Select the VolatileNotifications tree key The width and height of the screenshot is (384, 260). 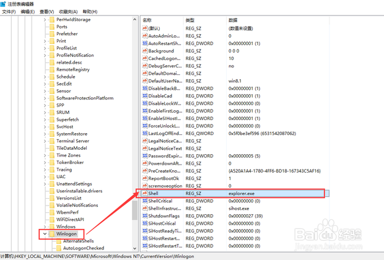point(77,206)
